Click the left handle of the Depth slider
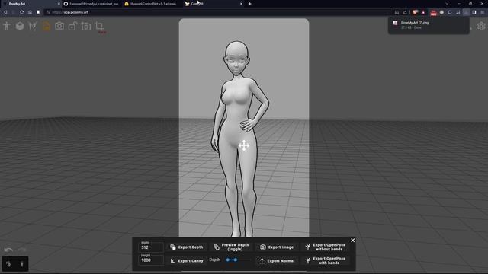The image size is (488, 274). coord(228,260)
